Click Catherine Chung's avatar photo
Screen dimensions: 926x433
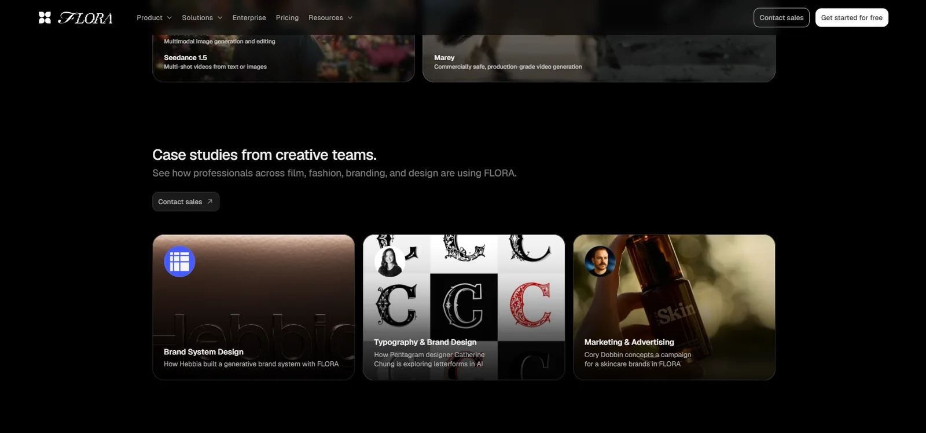coord(389,262)
